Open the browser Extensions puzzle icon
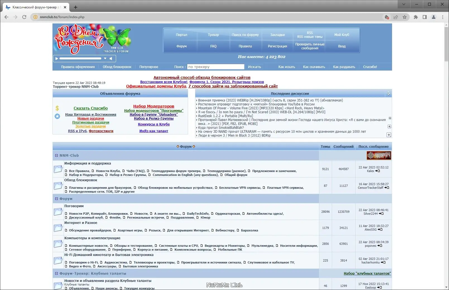The image size is (449, 290). [x=416, y=17]
